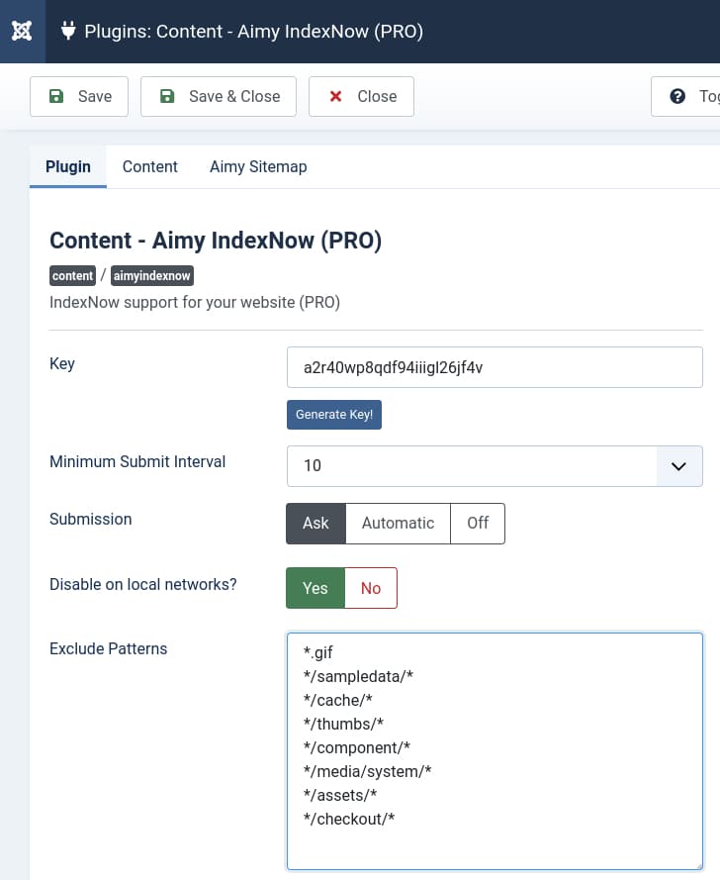Click the floppy disk icon on Save
The width and height of the screenshot is (720, 880).
(x=56, y=96)
